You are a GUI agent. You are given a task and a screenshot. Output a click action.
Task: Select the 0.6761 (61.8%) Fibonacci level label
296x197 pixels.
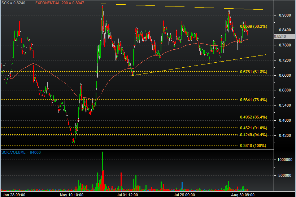click(x=253, y=72)
